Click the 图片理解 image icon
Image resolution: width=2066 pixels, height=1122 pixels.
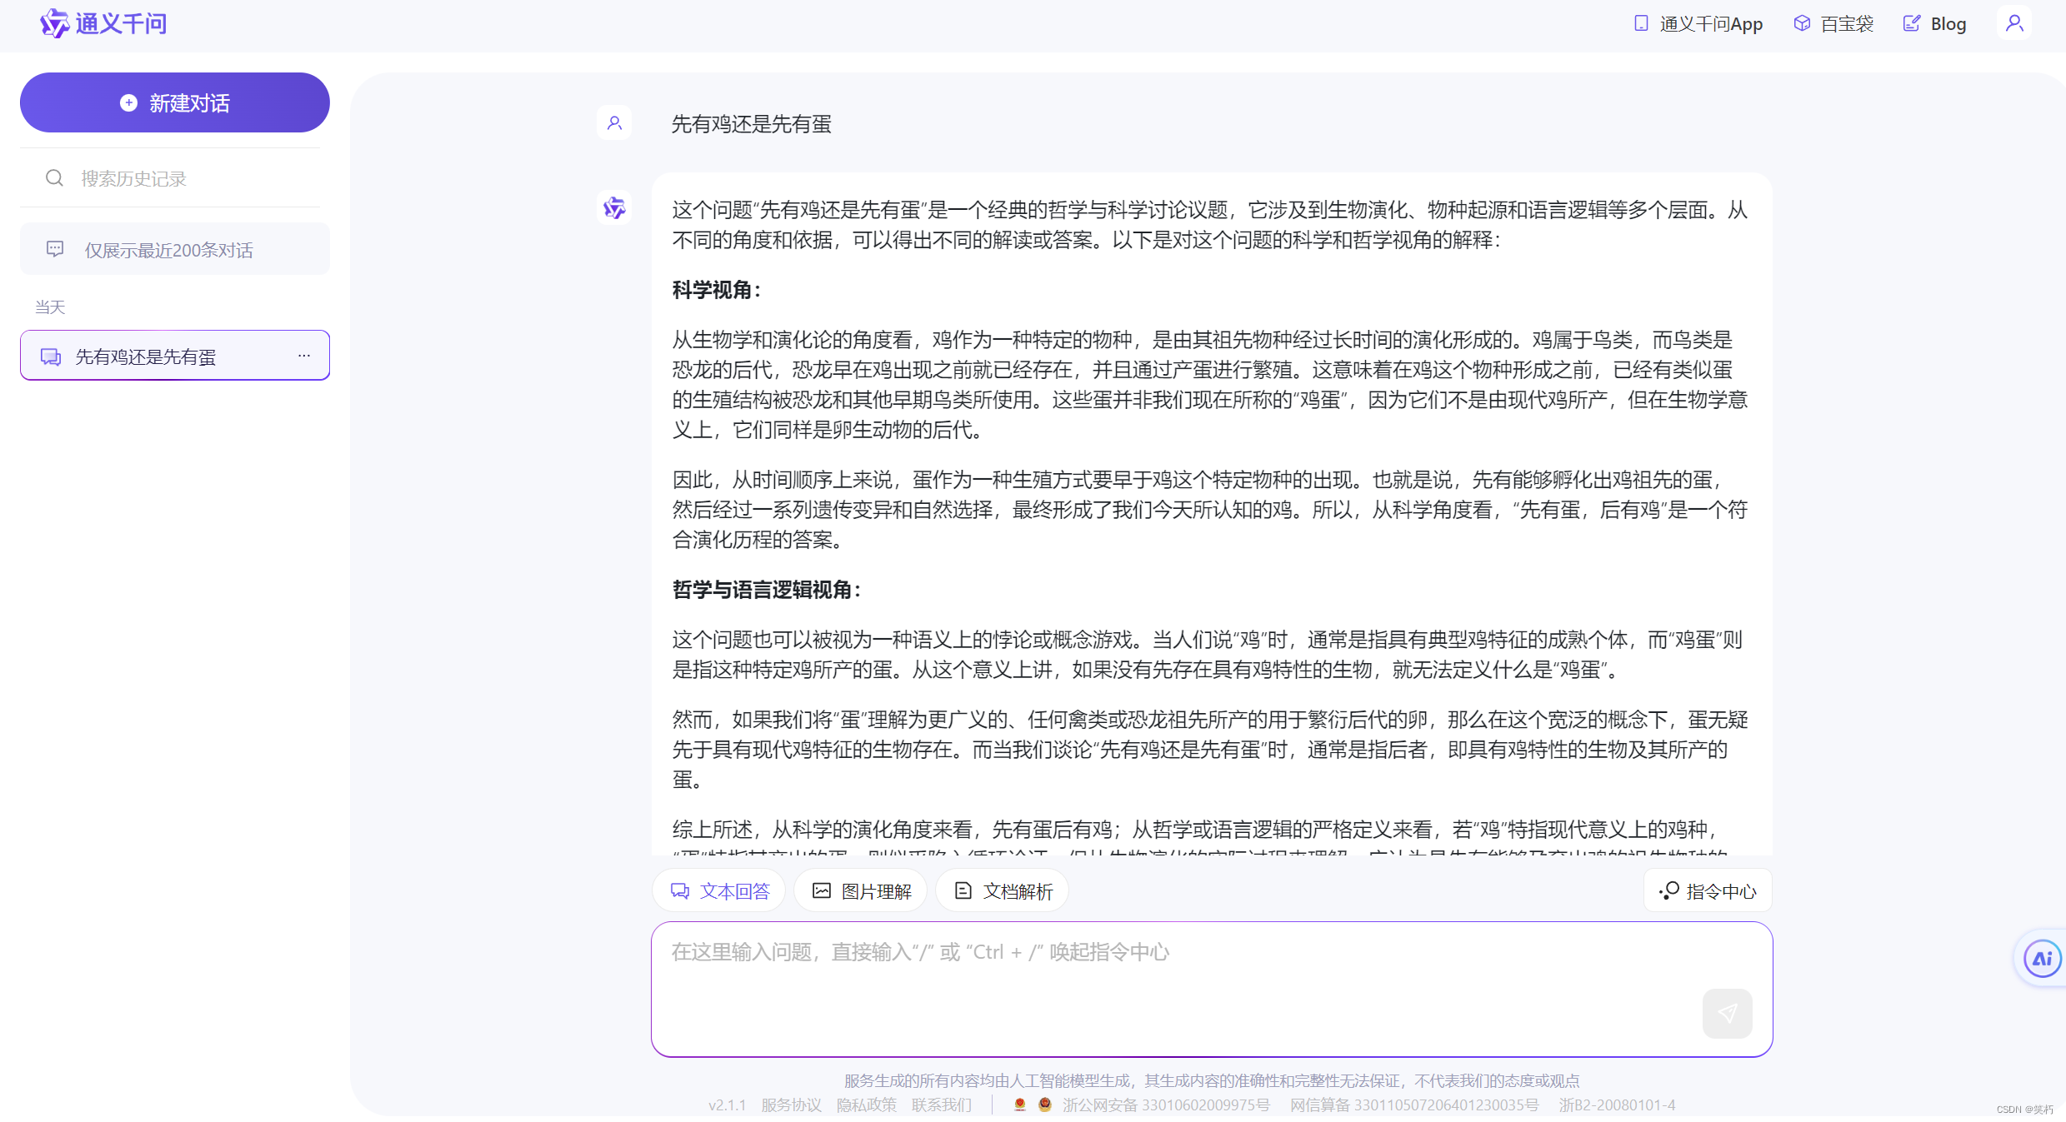[822, 890]
